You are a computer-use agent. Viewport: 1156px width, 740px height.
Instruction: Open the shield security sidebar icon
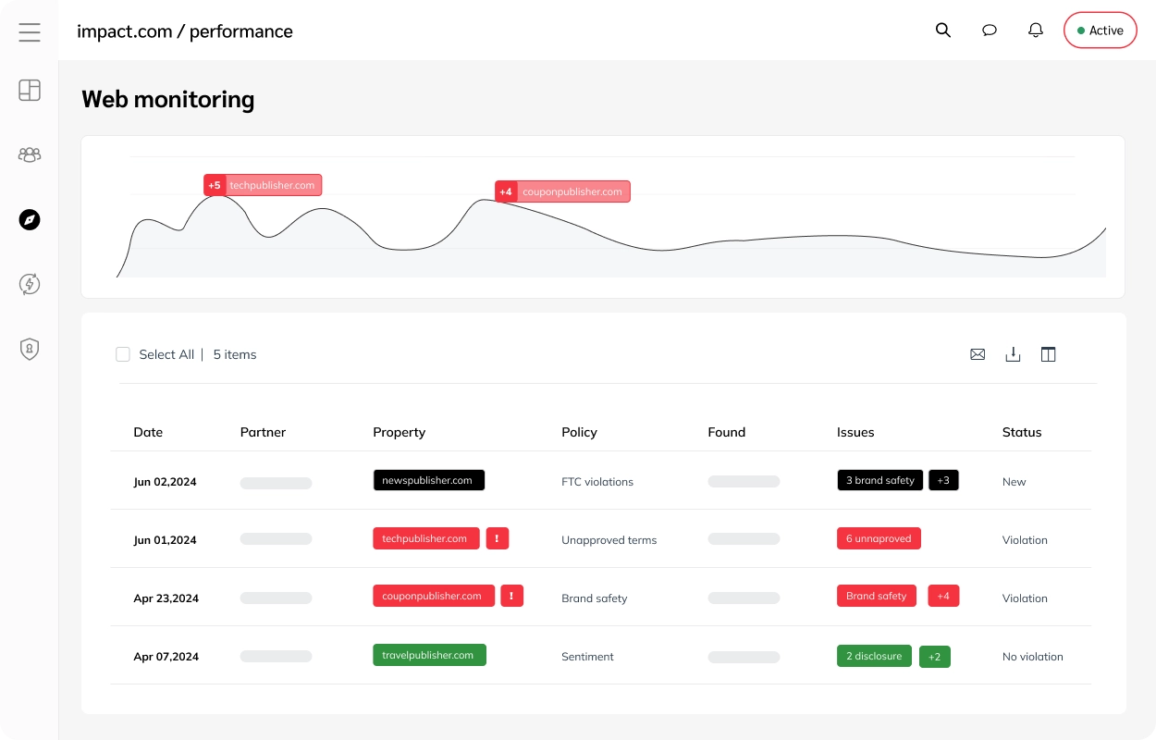pos(30,349)
